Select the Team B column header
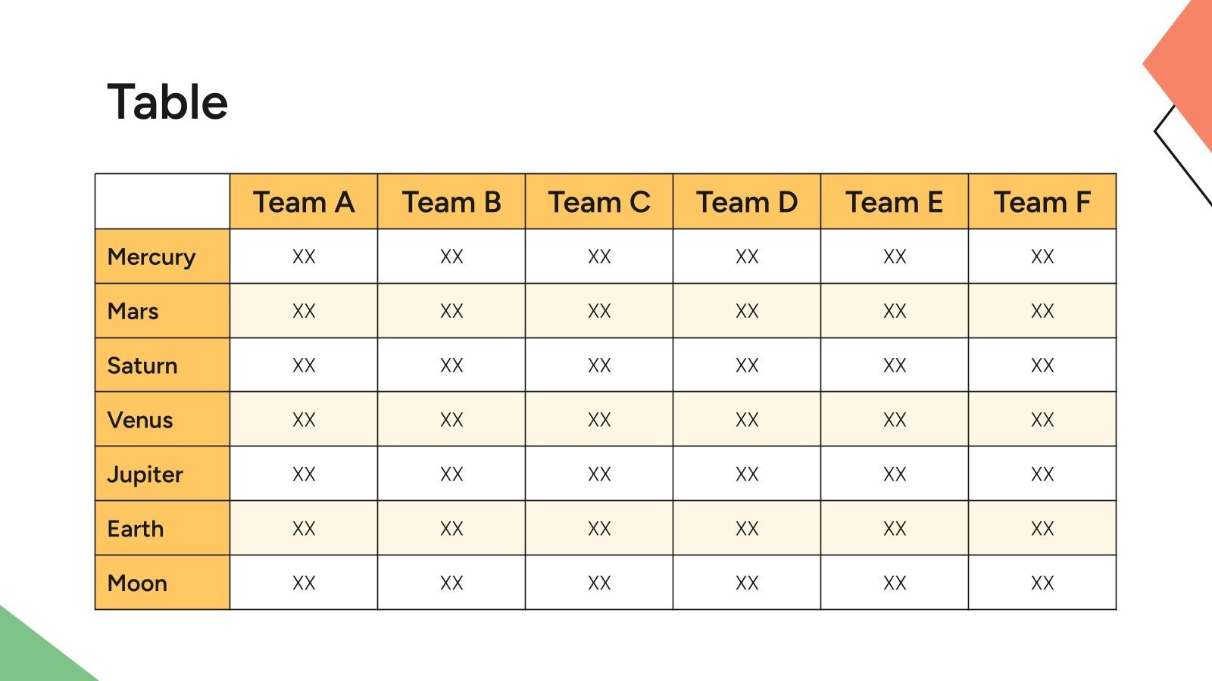Screen dimensions: 1212x681 tap(451, 202)
